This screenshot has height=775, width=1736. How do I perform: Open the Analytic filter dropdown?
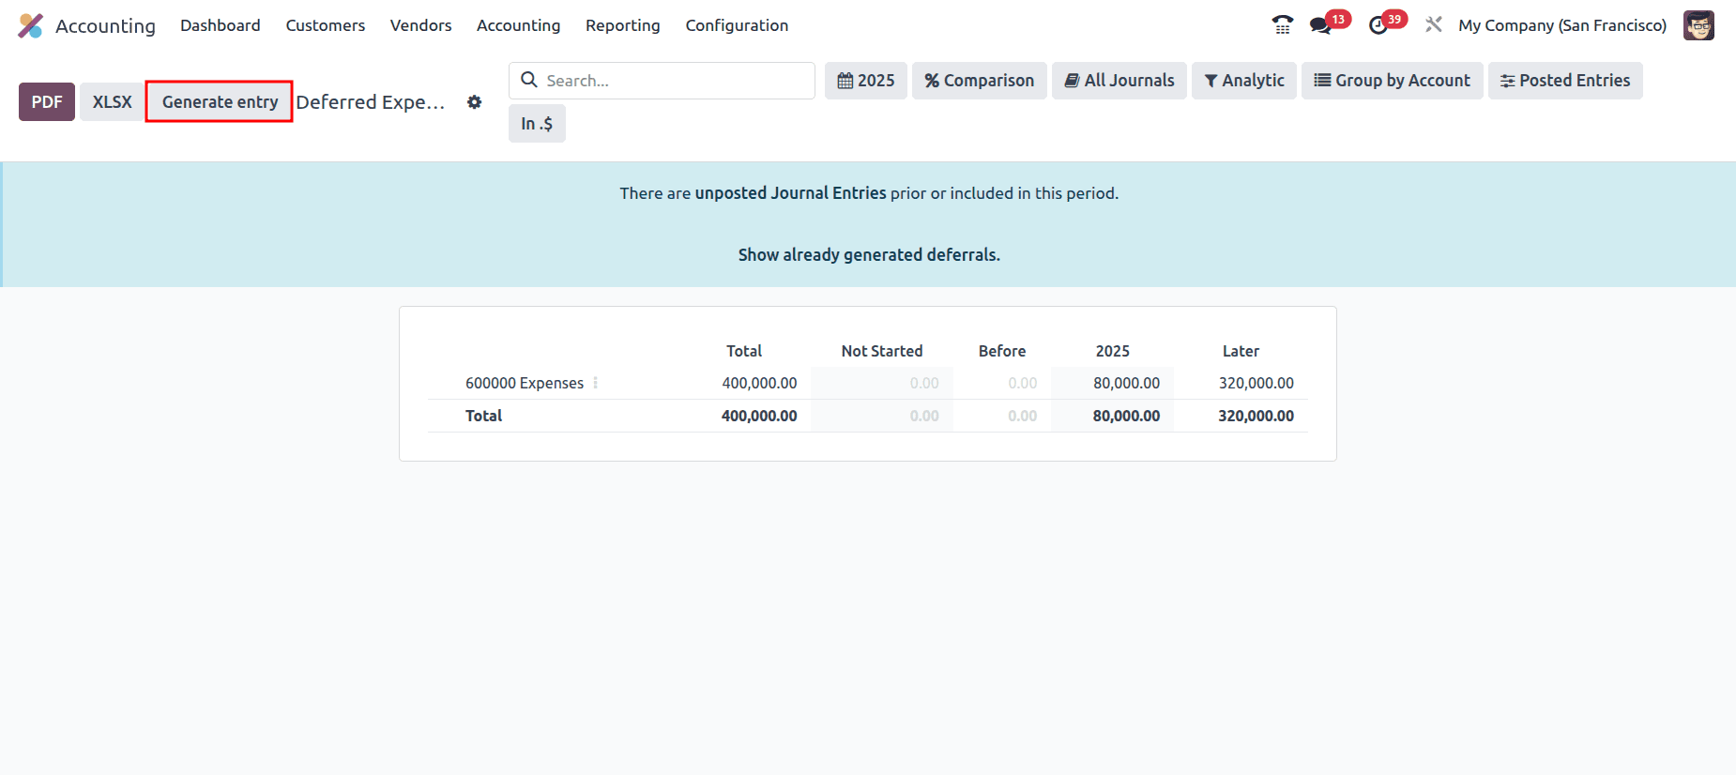(x=1244, y=81)
